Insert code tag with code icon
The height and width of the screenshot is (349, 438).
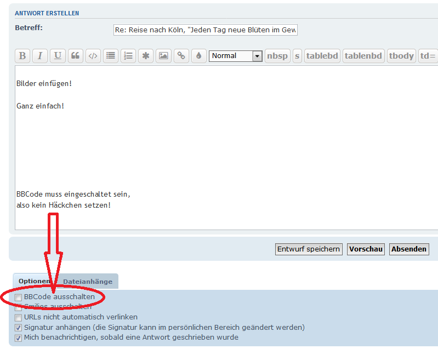pyautogui.click(x=93, y=56)
